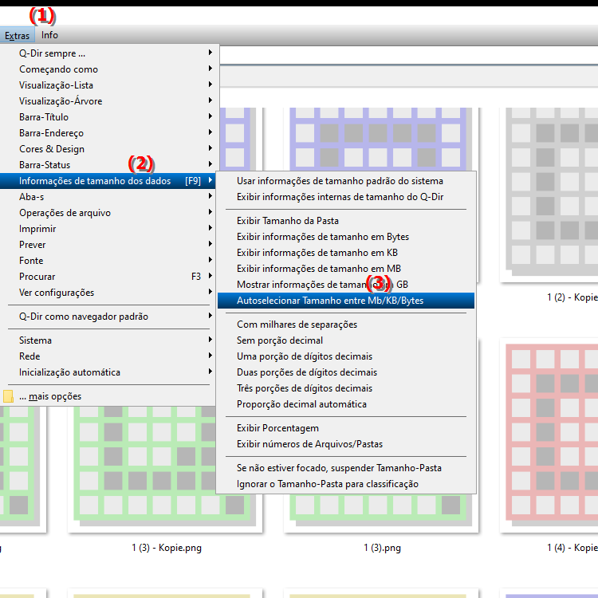Open the Rede submenu

pos(108,356)
